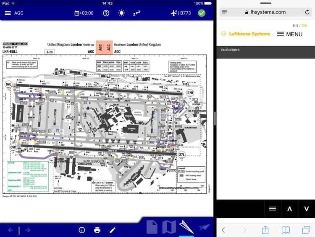The height and width of the screenshot is (237, 315).
Task: Tap the 27R runway label
Action: pos(190,93)
